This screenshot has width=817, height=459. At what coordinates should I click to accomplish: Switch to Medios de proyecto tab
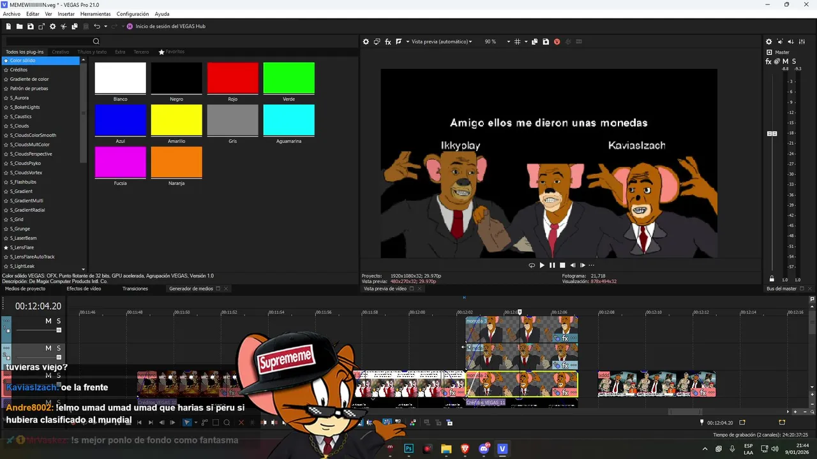tap(26, 289)
